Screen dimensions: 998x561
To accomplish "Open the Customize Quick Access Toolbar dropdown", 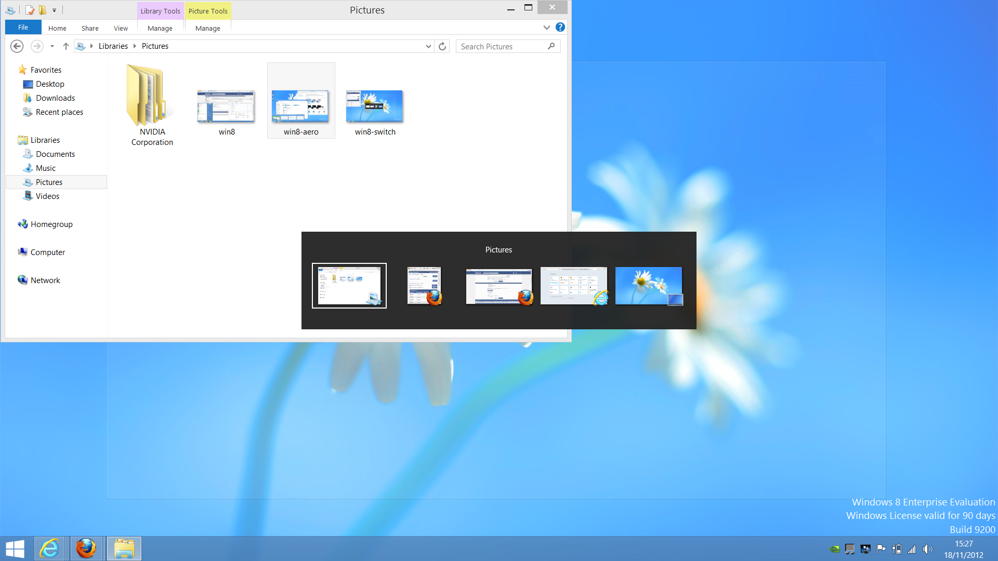I will click(54, 10).
